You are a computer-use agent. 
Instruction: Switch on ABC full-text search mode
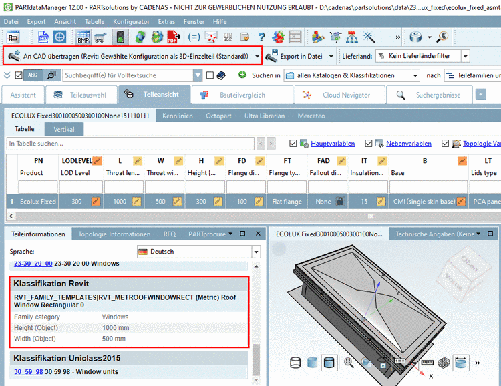[x=33, y=75]
